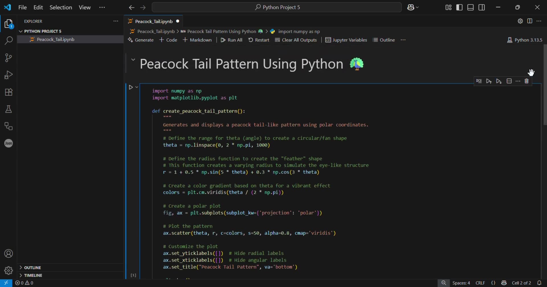This screenshot has width=547, height=287.
Task: Open Source Control view
Action: tap(9, 58)
